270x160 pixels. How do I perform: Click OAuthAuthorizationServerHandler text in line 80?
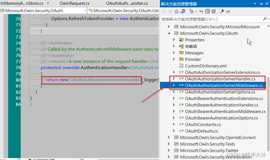click(105, 80)
